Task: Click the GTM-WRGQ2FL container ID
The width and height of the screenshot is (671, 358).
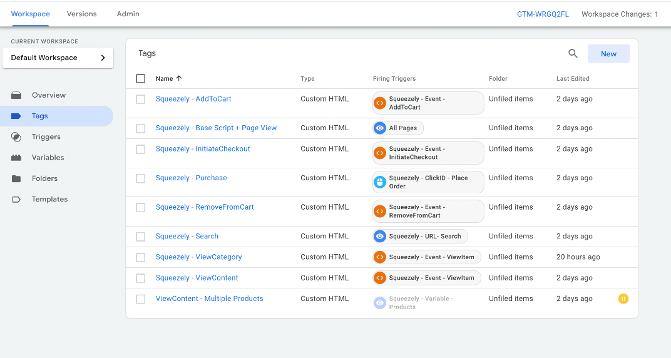Action: click(x=543, y=14)
